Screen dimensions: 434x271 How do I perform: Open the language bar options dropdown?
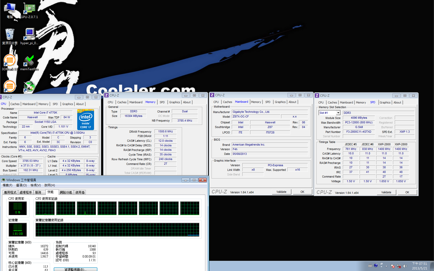pos(382,267)
